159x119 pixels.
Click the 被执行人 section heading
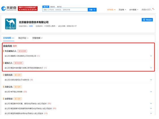tap(9, 63)
